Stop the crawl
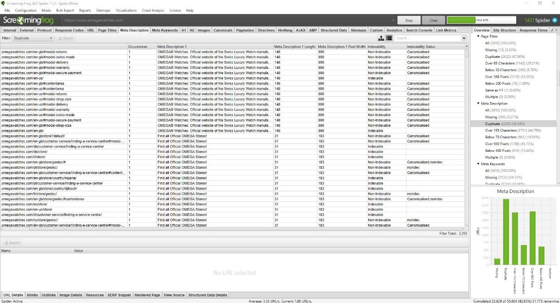This screenshot has height=303, width=560. (x=409, y=20)
